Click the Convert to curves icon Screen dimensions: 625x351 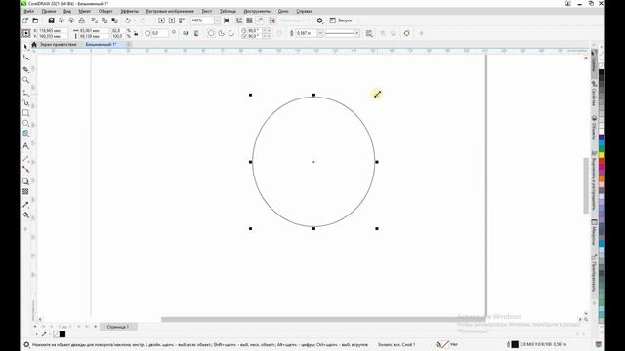406,33
